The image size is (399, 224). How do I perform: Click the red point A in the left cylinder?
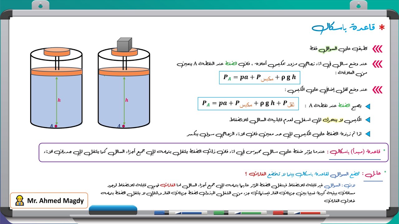point(56,126)
